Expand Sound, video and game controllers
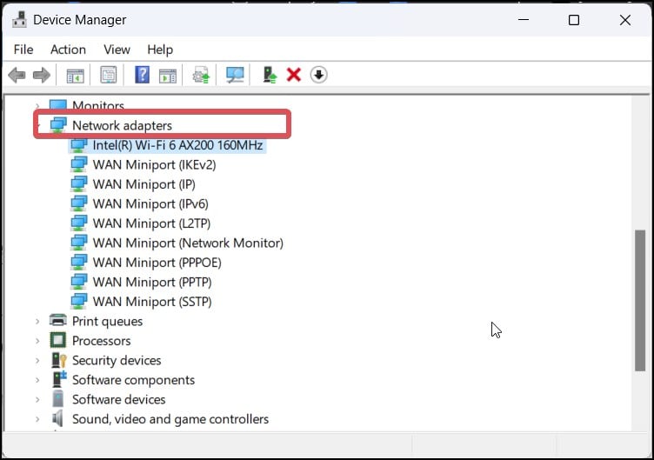Image resolution: width=654 pixels, height=460 pixels. [37, 419]
